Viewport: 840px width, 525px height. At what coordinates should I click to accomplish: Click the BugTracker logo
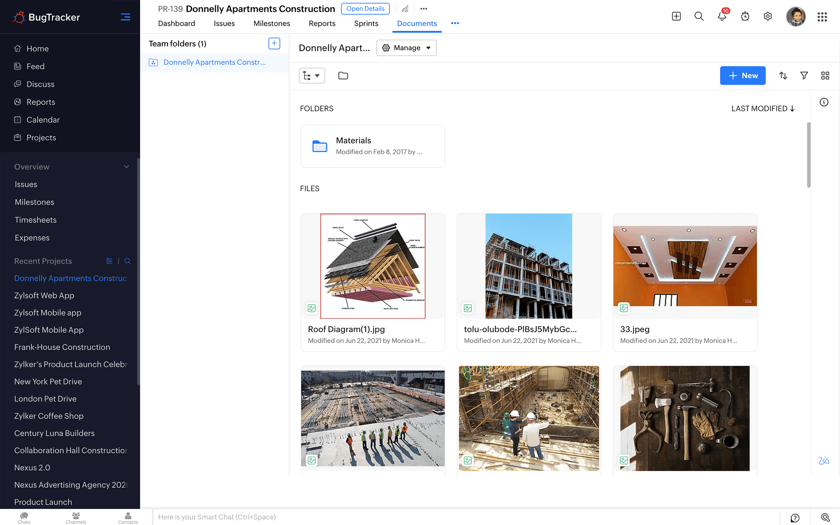tap(46, 17)
